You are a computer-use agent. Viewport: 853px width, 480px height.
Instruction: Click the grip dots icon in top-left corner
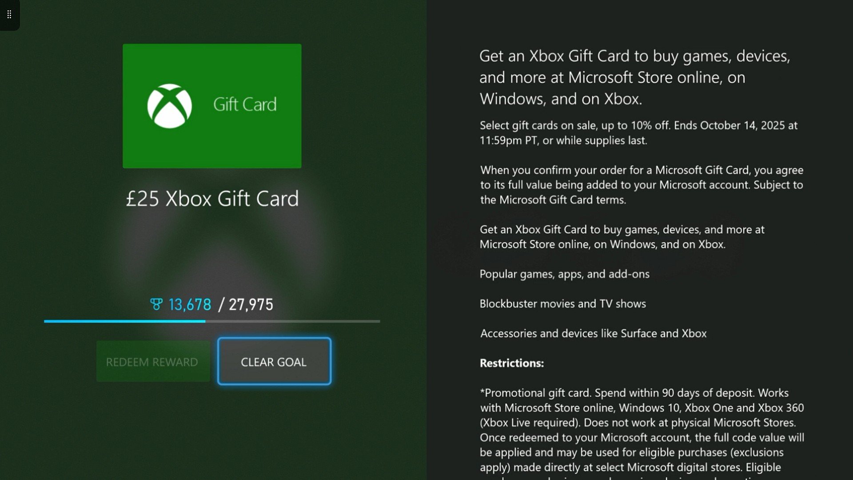coord(9,15)
